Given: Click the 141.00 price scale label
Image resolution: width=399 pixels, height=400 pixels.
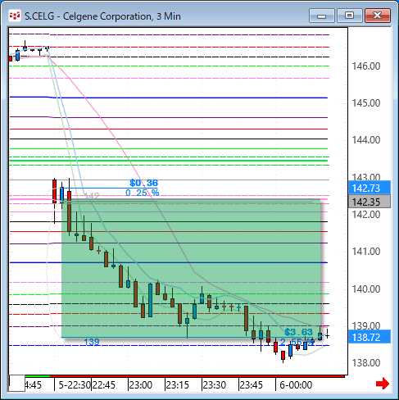Looking at the screenshot, I should point(366,252).
